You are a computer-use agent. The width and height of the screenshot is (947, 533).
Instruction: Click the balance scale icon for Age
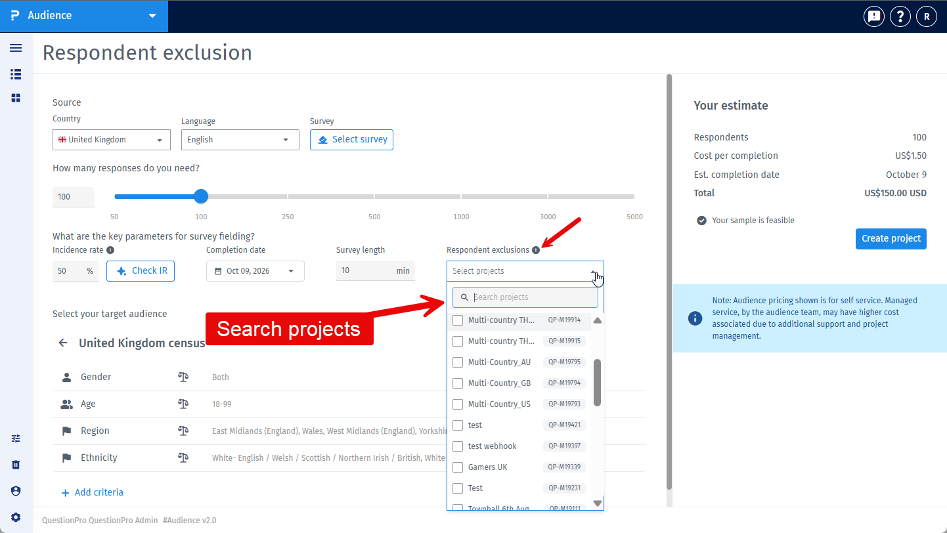[x=183, y=404]
